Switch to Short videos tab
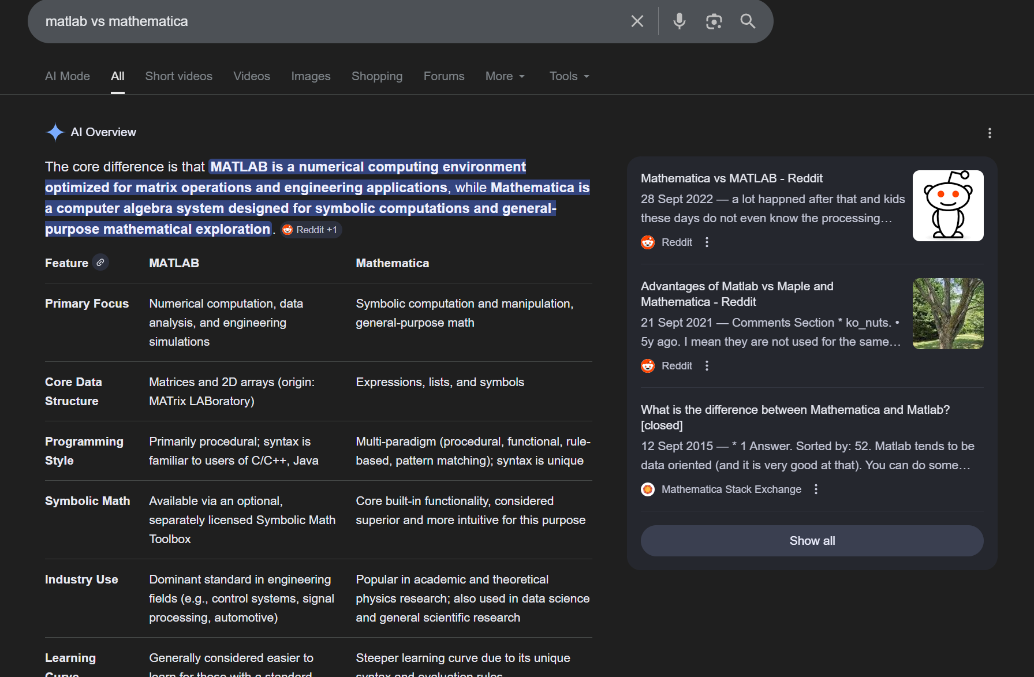1034x677 pixels. coord(179,76)
